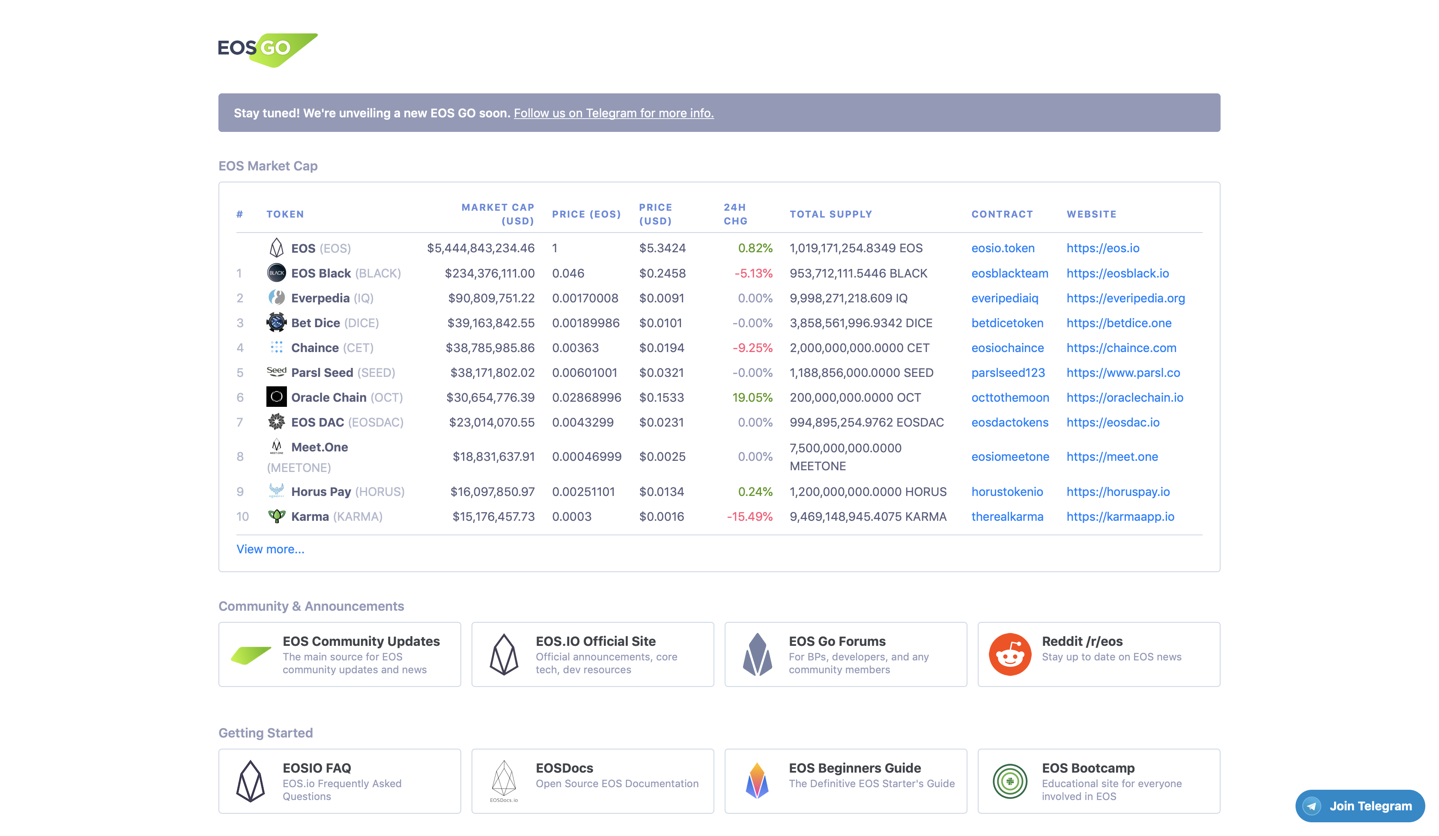Select the 19.05% change for Oracle Chain

coord(752,397)
